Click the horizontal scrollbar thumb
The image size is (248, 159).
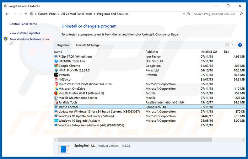pyautogui.click(x=135, y=140)
